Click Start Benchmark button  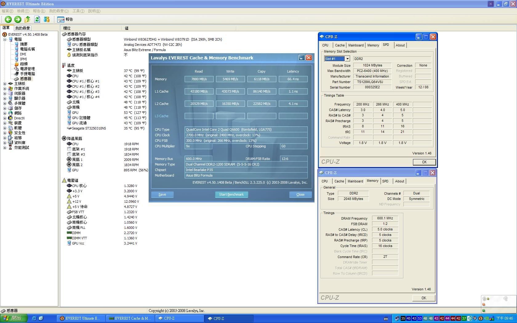click(x=231, y=194)
